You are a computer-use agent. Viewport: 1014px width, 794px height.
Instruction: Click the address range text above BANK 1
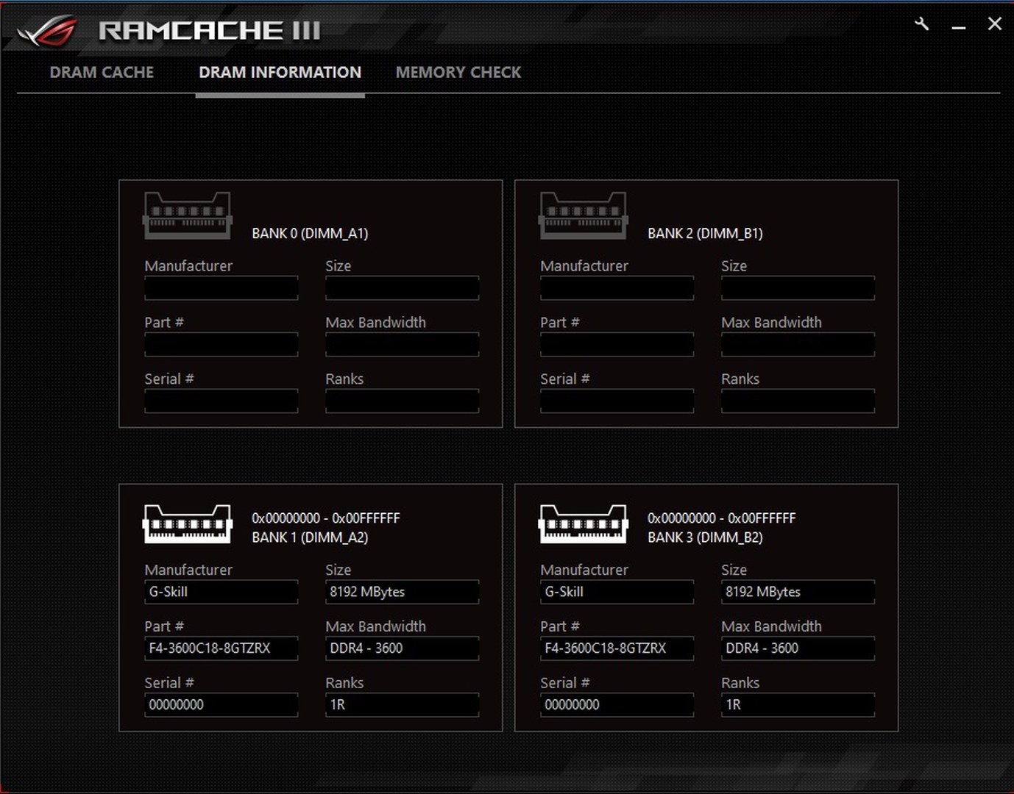tap(326, 518)
